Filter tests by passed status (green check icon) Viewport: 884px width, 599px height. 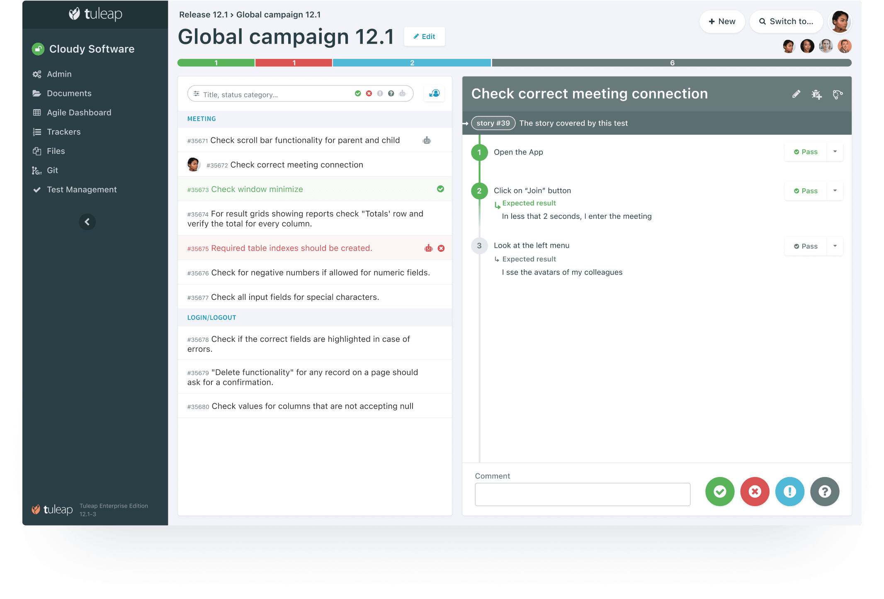[359, 94]
